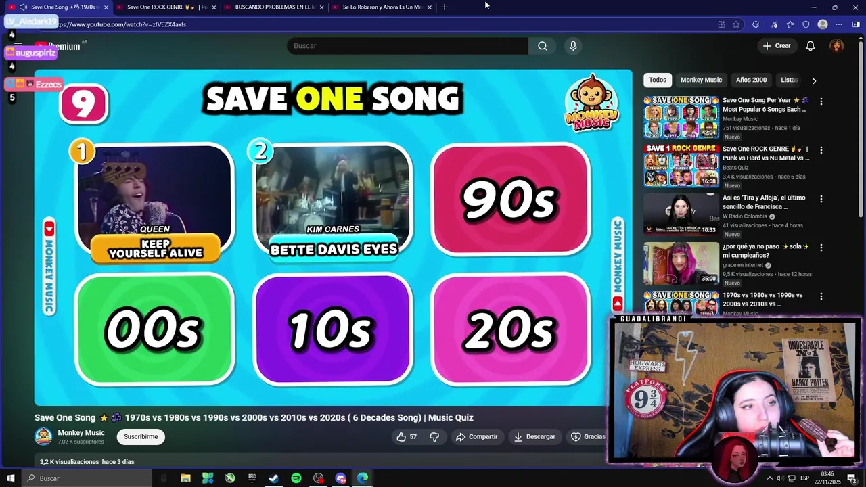Select the Monkey Music filter chip
Image resolution: width=866 pixels, height=487 pixels.
(701, 80)
